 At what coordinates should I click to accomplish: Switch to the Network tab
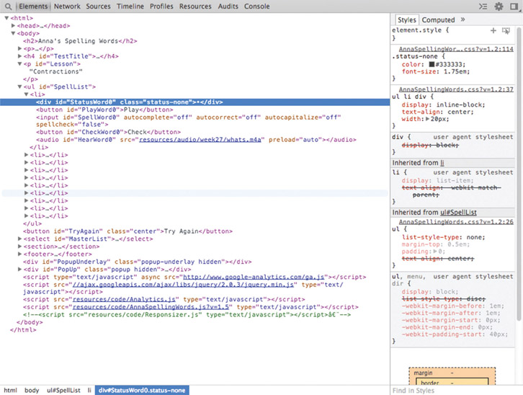[x=67, y=6]
